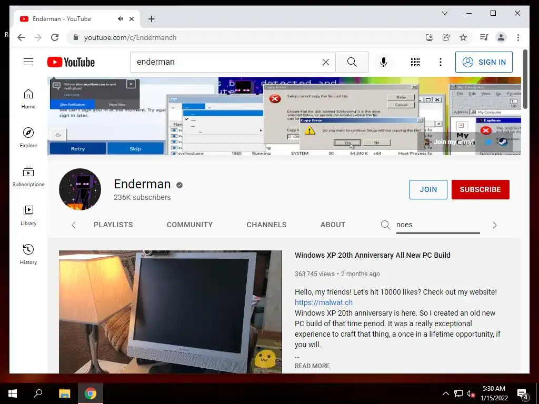The image size is (539, 404).
Task: Click the JOIN button
Action: point(428,189)
